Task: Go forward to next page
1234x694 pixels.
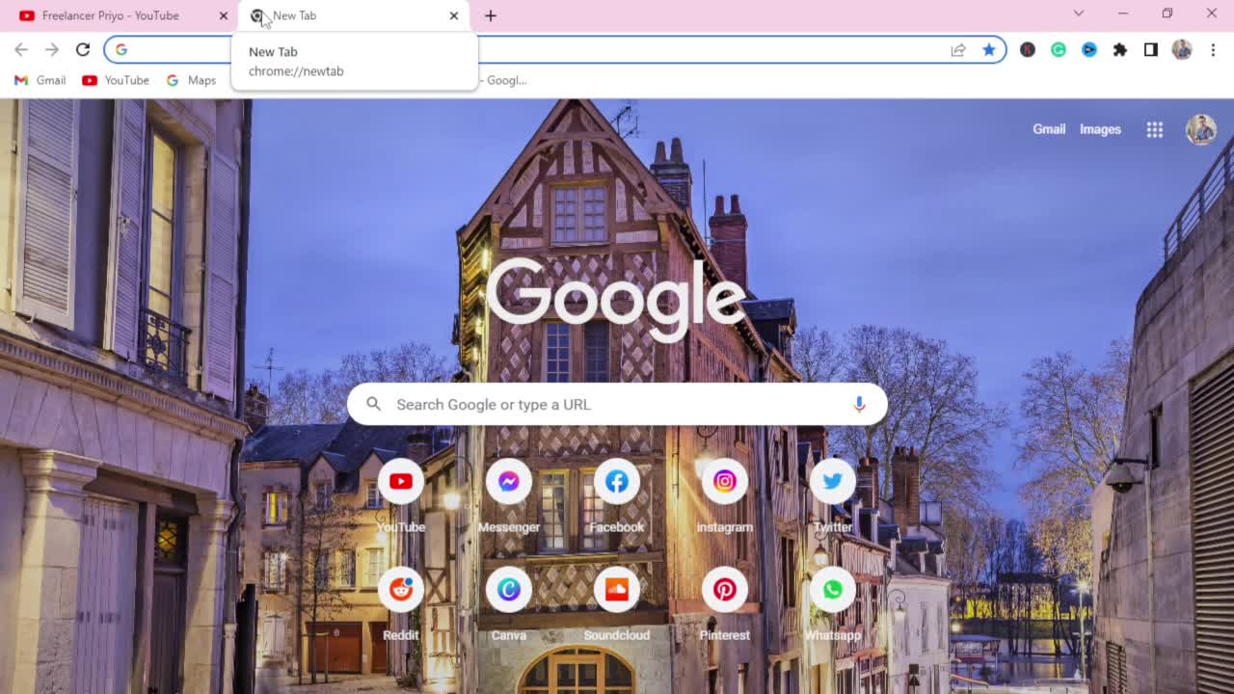Action: click(52, 50)
